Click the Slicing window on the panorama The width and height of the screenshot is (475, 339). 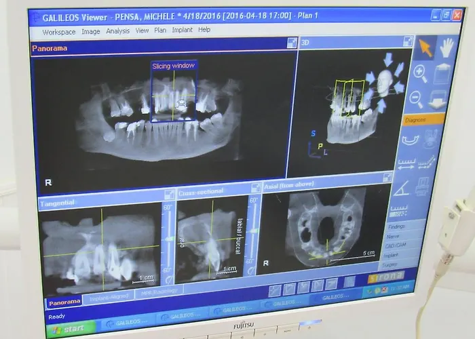point(174,92)
